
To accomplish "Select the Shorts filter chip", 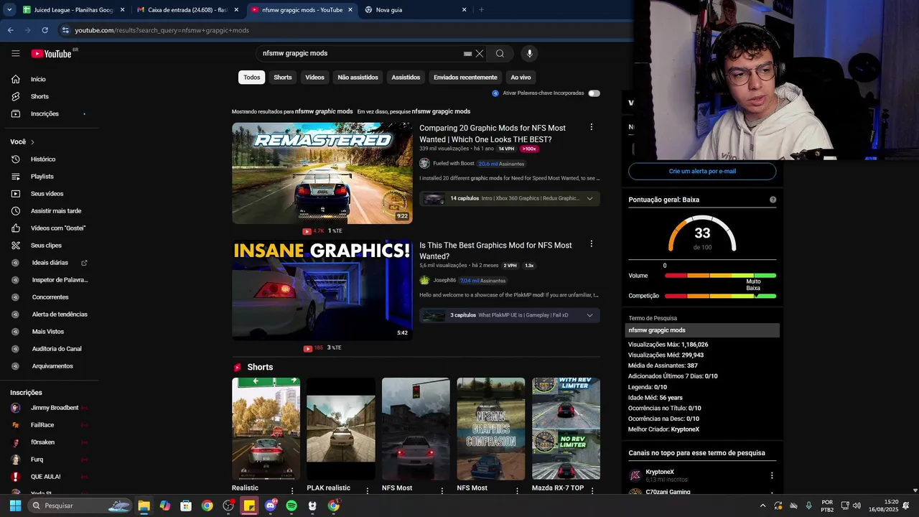I will 283,78.
